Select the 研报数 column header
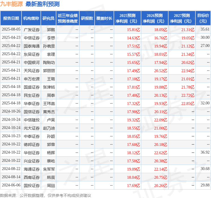 click(x=87, y=18)
